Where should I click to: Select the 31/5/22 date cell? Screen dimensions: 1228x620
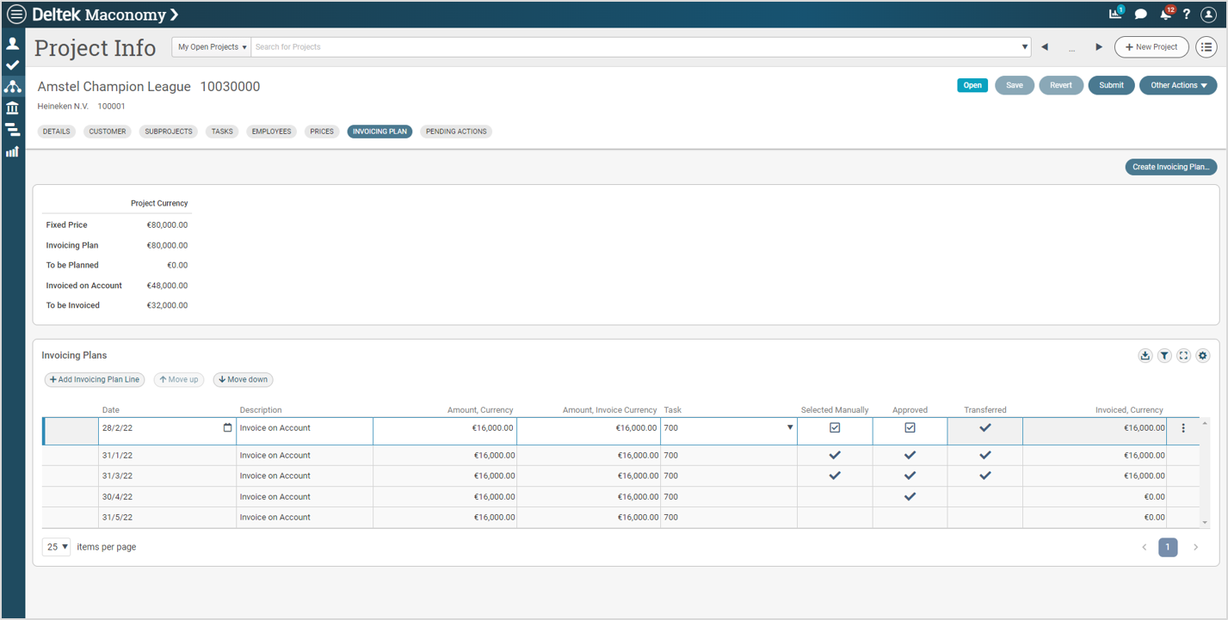point(168,518)
